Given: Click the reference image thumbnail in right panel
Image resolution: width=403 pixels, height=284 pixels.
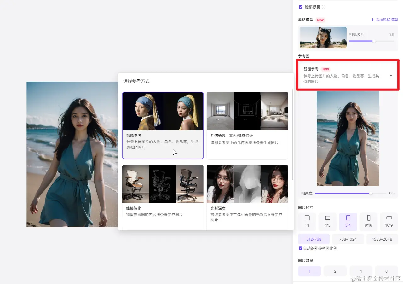Looking at the screenshot, I should click(348, 139).
